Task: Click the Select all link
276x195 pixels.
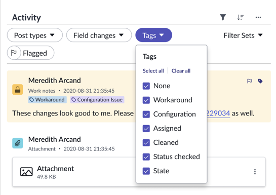Action: pos(153,71)
